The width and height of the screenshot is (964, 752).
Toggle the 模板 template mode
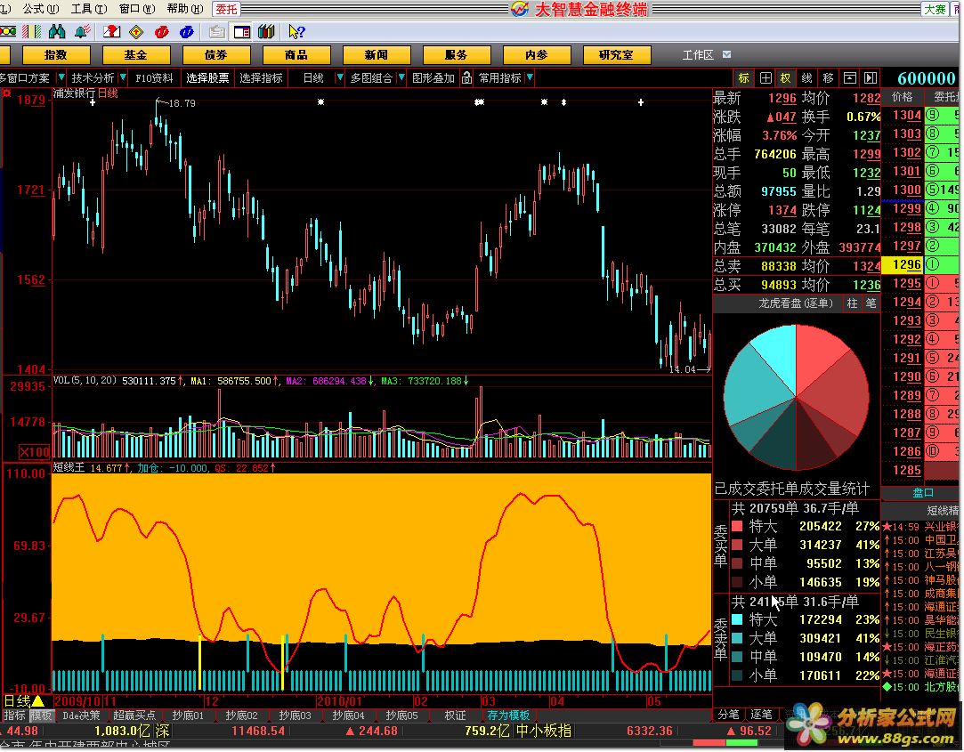click(x=42, y=716)
